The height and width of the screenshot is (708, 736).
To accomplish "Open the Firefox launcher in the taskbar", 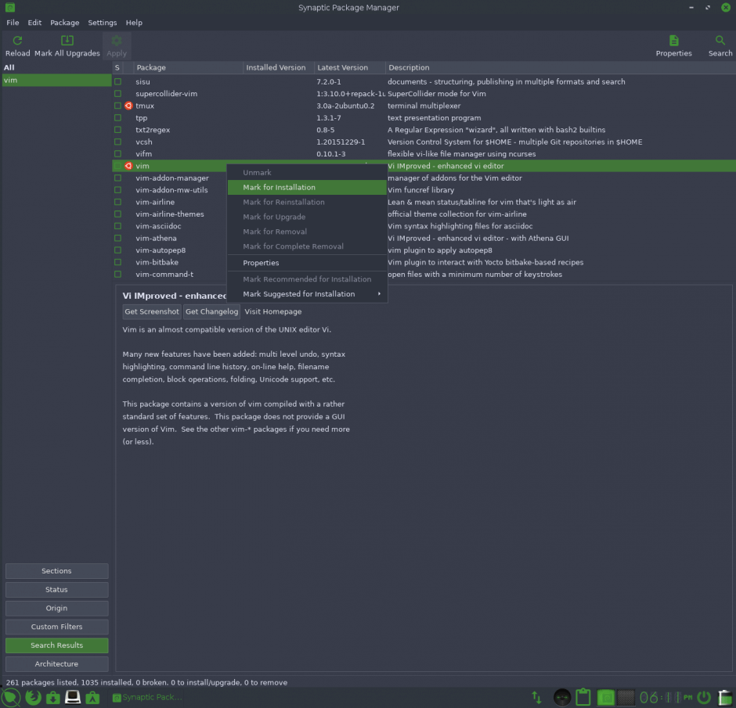I will pyautogui.click(x=33, y=697).
